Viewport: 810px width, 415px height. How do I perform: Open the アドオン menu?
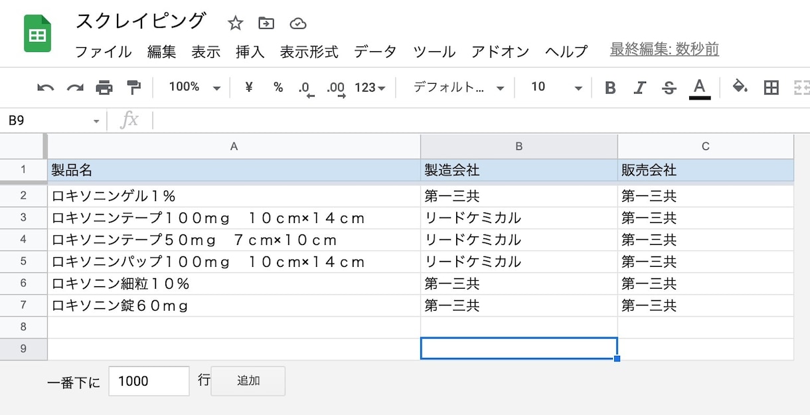pyautogui.click(x=501, y=52)
